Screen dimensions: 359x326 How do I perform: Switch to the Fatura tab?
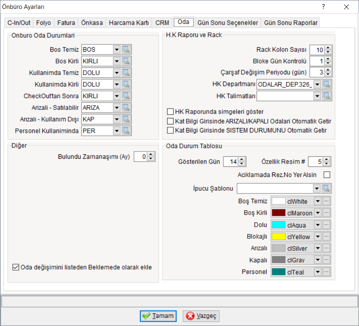66,23
